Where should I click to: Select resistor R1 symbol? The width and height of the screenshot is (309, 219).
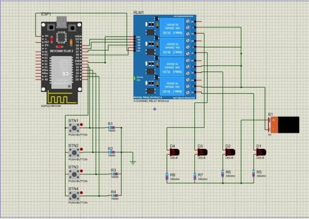tap(111, 128)
